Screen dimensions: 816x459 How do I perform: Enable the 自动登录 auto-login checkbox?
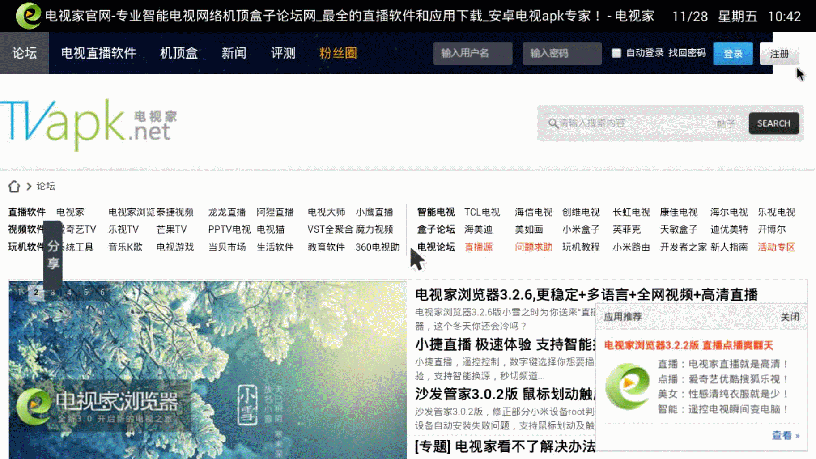click(616, 53)
